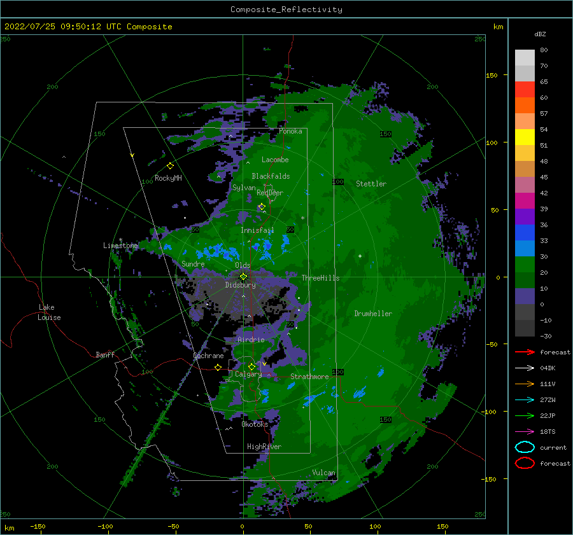The width and height of the screenshot is (573, 535).
Task: Click the purple 10 dBZ color swatch
Action: pyautogui.click(x=525, y=296)
